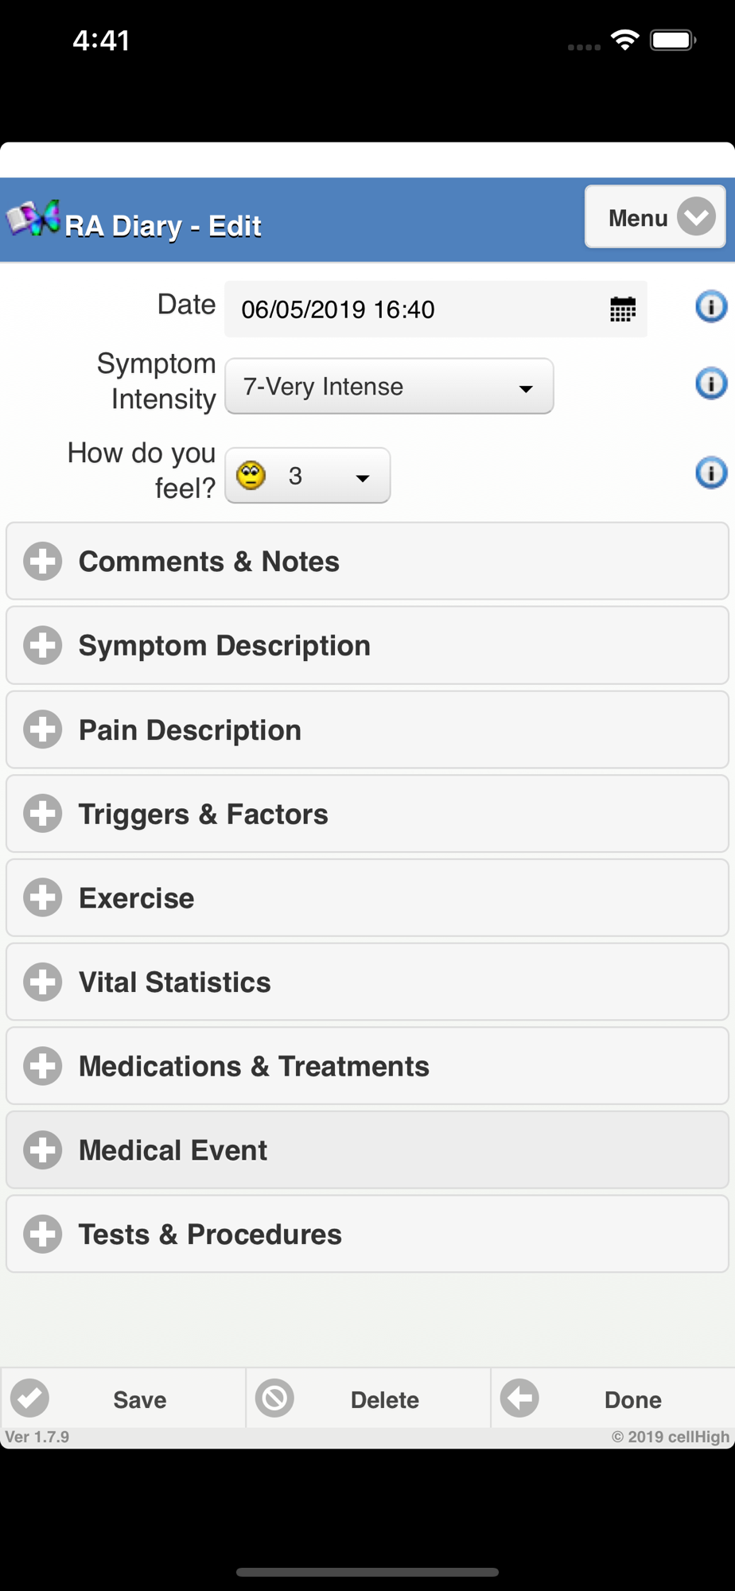The width and height of the screenshot is (735, 1591).
Task: Expand the Exercise section
Action: (x=367, y=898)
